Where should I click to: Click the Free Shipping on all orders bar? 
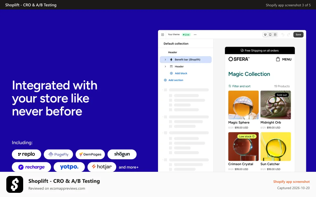point(260,50)
